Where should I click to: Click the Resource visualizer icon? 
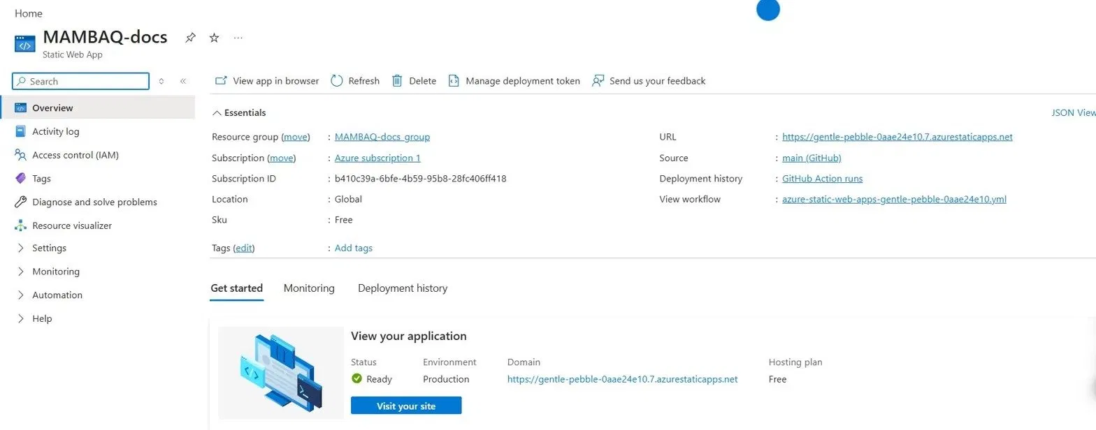21,225
